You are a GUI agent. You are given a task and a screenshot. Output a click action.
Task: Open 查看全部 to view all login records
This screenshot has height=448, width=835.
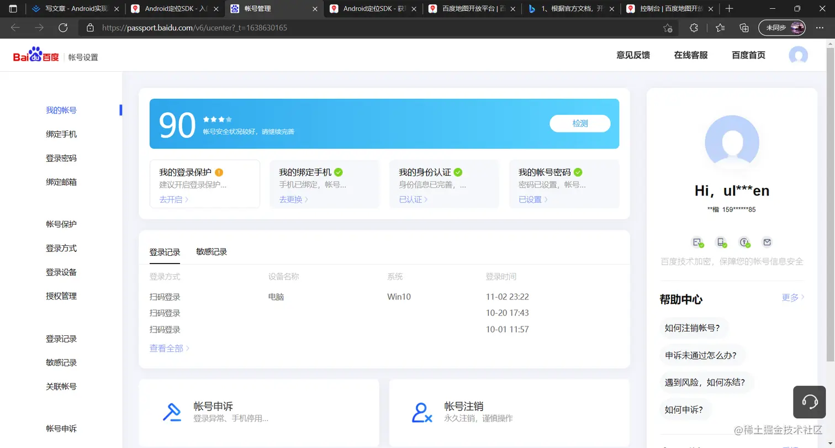(x=170, y=349)
